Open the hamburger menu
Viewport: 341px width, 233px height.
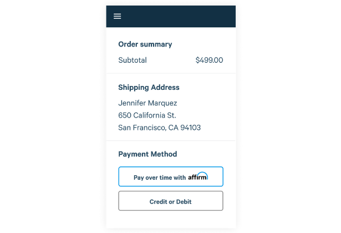click(x=118, y=16)
